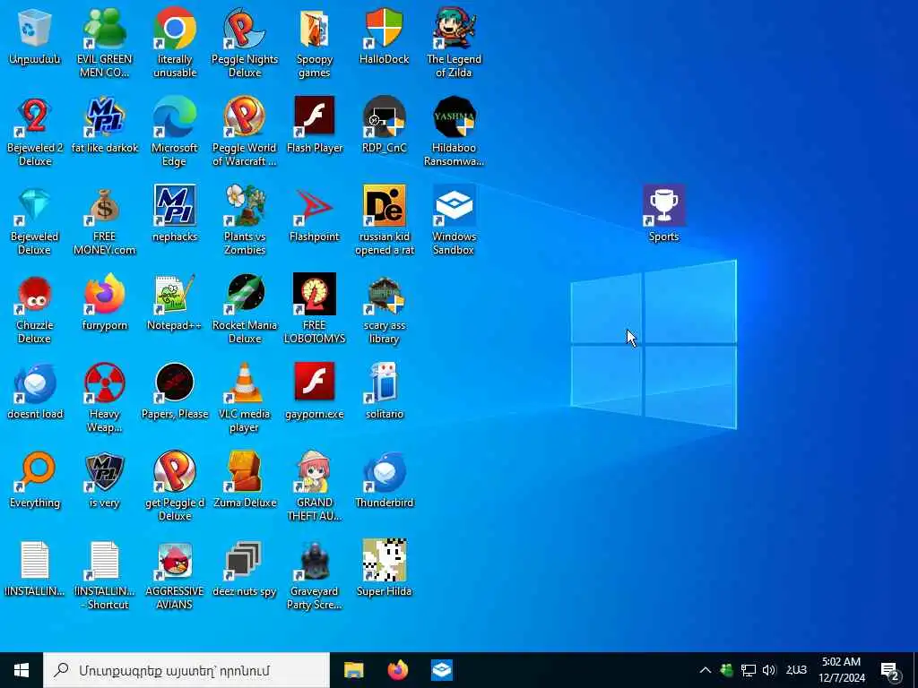Click the Zuma Deluxe desktop icon
Viewport: 918px width, 688px height.
coord(244,480)
